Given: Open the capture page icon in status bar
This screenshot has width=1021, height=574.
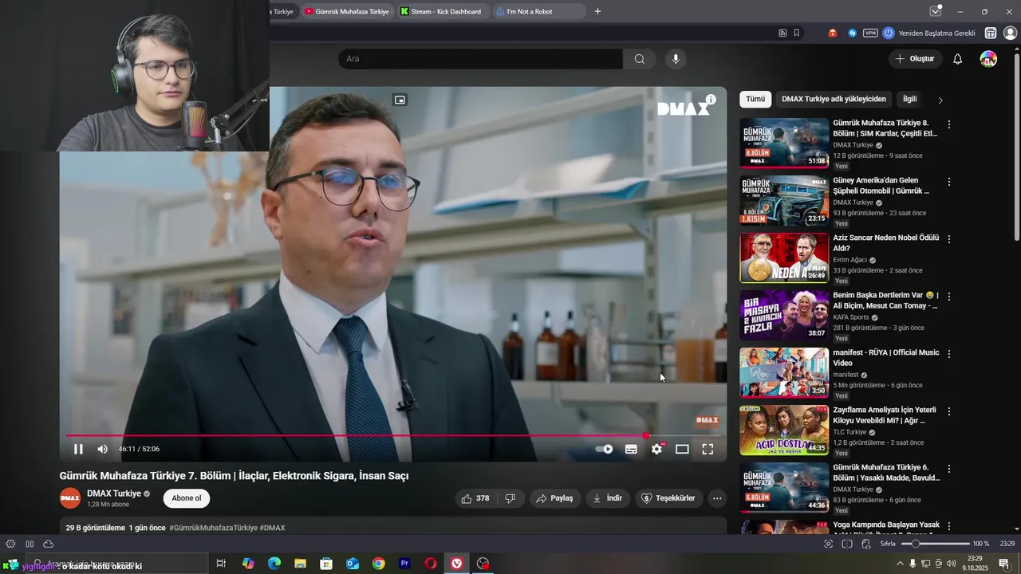Looking at the screenshot, I should [x=828, y=544].
